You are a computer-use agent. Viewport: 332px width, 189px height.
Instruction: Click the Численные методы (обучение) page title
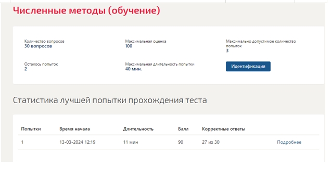[86, 10]
